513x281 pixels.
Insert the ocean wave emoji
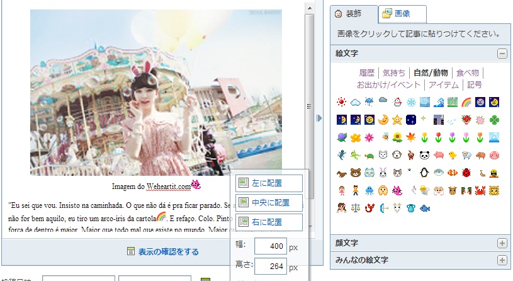438,102
